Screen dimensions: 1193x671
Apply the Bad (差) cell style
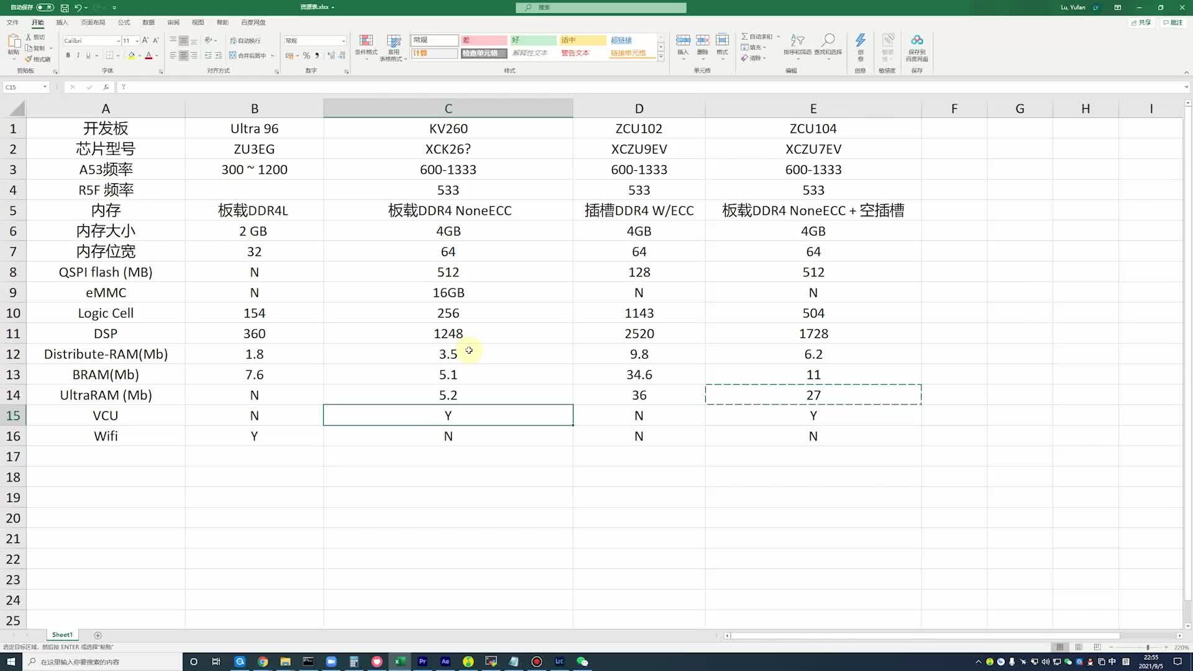click(483, 40)
